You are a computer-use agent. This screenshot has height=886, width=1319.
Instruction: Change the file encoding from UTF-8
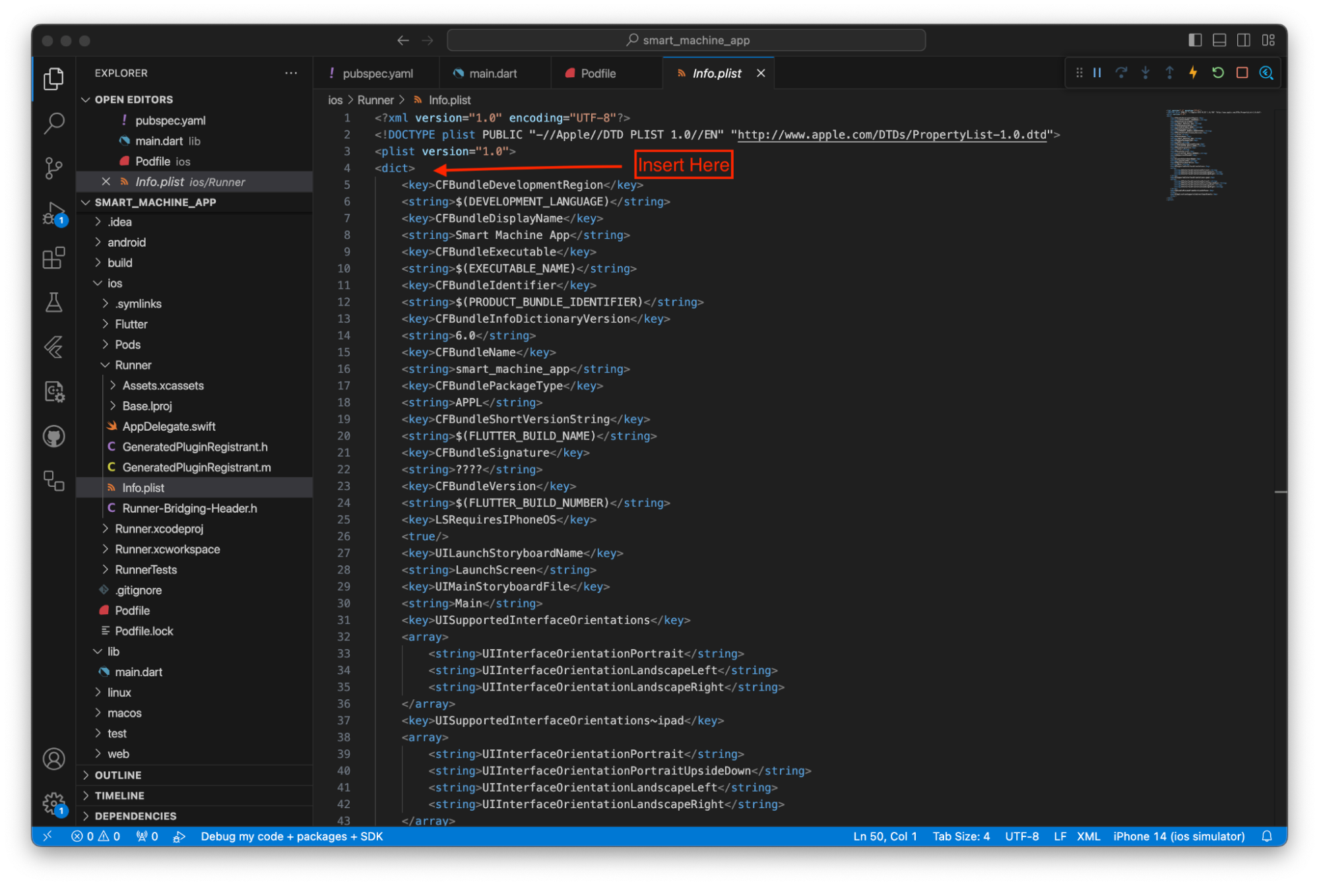tap(1021, 836)
